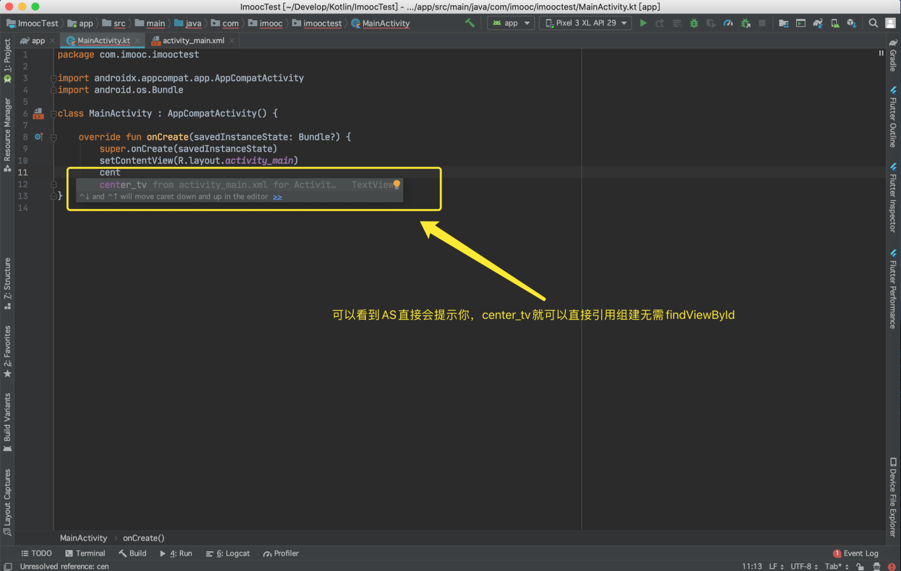Open the SDK Manager icon
The width and height of the screenshot is (901, 571).
[x=851, y=23]
